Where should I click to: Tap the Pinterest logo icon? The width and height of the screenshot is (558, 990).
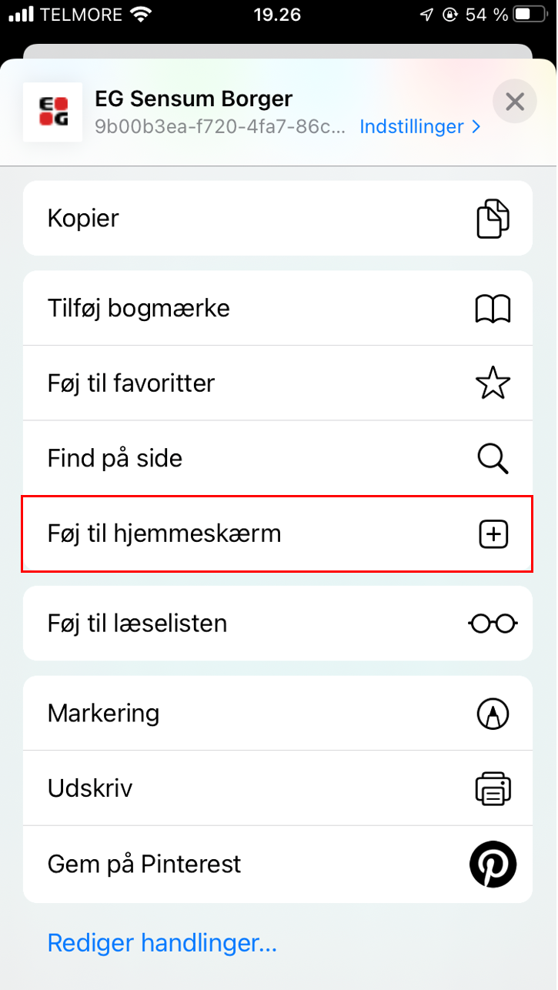click(x=493, y=865)
